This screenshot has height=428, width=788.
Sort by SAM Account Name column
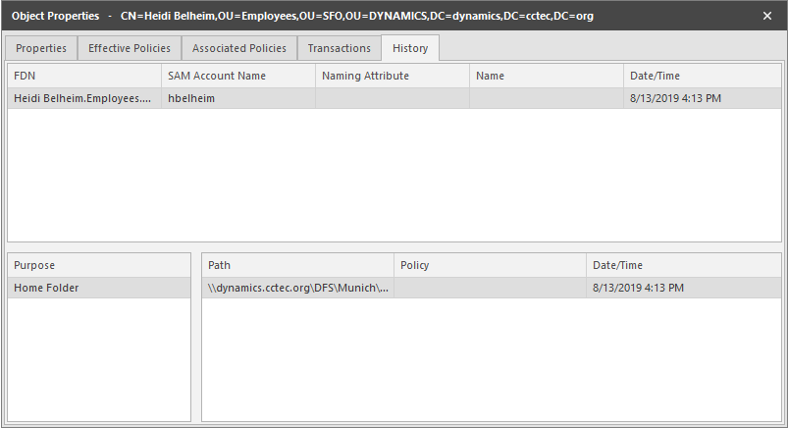coord(238,76)
